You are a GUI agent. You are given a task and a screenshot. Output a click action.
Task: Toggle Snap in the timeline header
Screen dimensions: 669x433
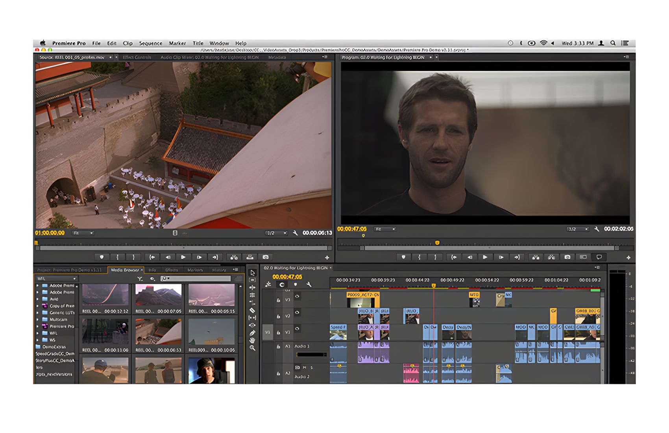282,284
